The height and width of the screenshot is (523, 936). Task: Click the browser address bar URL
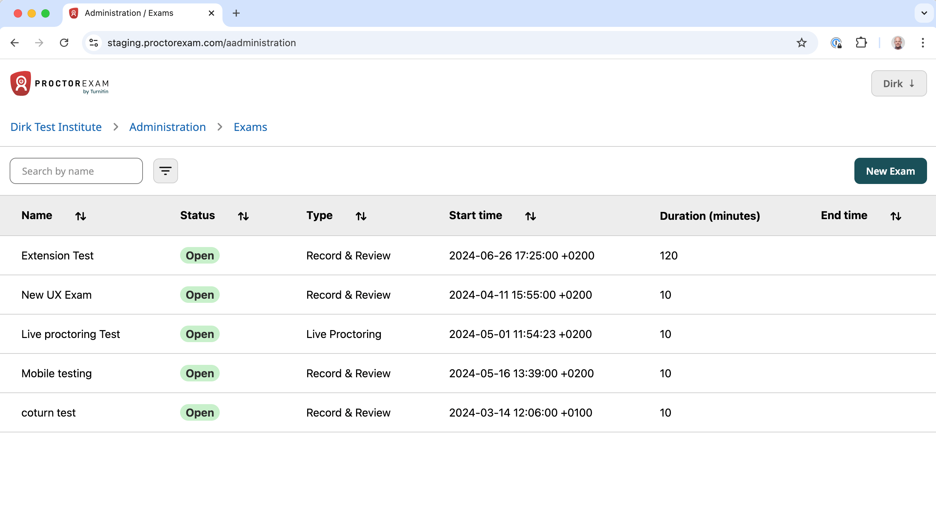[x=202, y=43]
